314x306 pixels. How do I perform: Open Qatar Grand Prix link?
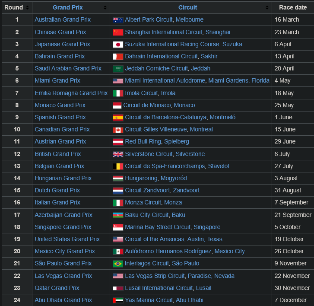57,288
